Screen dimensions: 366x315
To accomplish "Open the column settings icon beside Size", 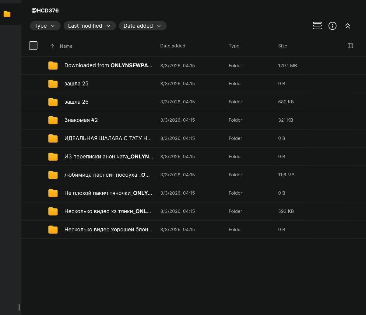I will pos(350,46).
